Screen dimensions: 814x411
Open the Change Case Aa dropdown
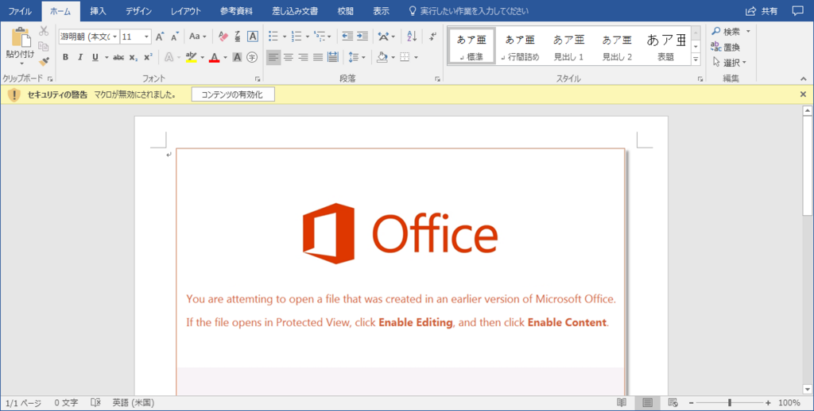[197, 36]
